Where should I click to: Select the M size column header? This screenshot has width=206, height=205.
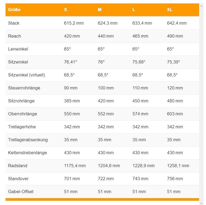pos(100,10)
